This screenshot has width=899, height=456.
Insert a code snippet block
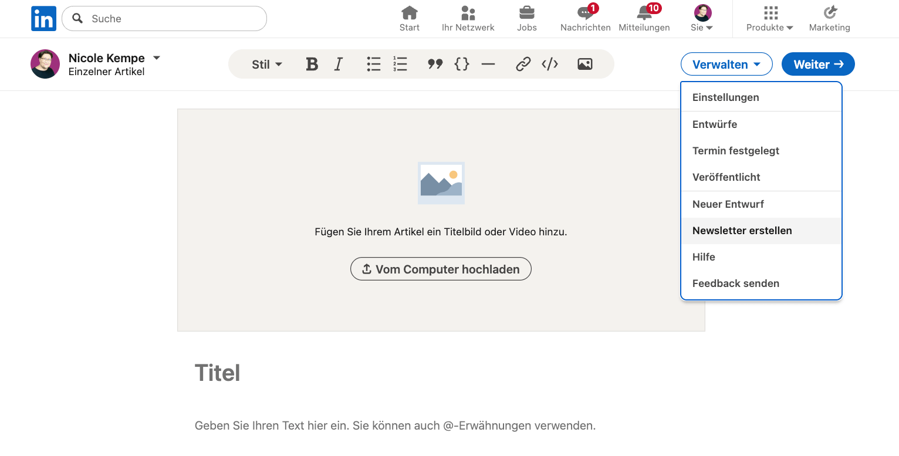[x=462, y=64]
